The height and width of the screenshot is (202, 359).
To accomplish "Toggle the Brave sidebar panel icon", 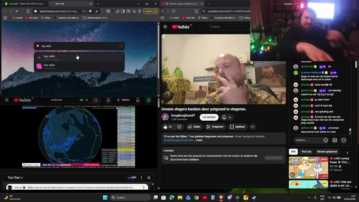I will tap(123, 11).
